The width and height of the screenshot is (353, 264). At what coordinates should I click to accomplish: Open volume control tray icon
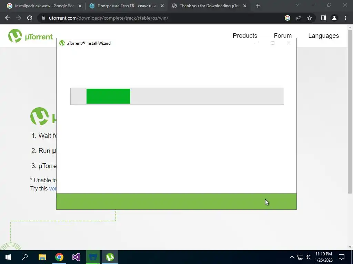308,257
